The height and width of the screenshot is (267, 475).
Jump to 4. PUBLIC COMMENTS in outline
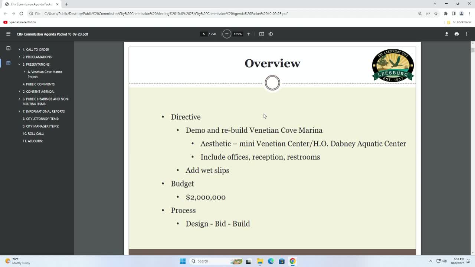pos(39,84)
